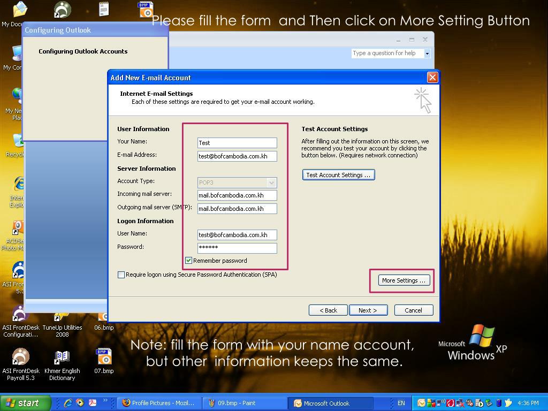Viewport: 548px width, 411px height.
Task: Click the 4:36 PM taskbar clock
Action: 528,403
